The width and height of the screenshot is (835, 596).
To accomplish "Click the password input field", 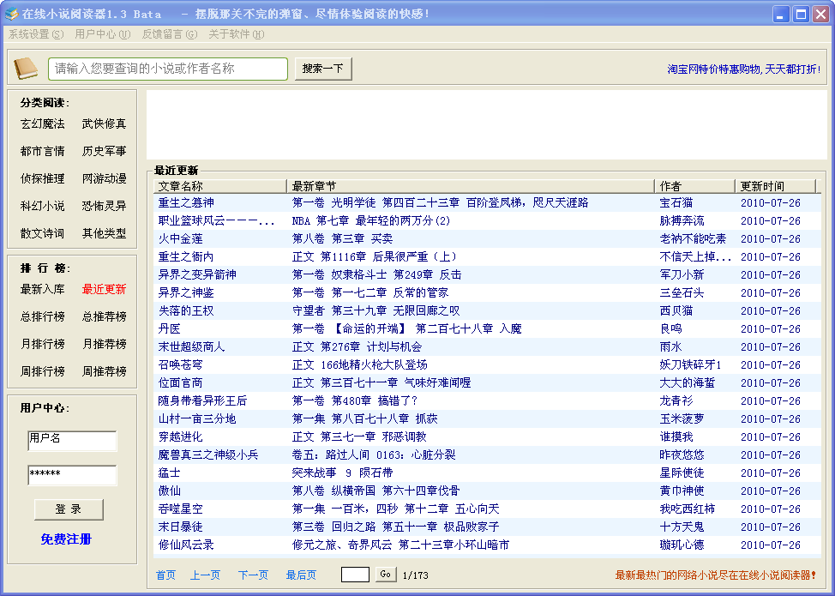I will click(72, 475).
